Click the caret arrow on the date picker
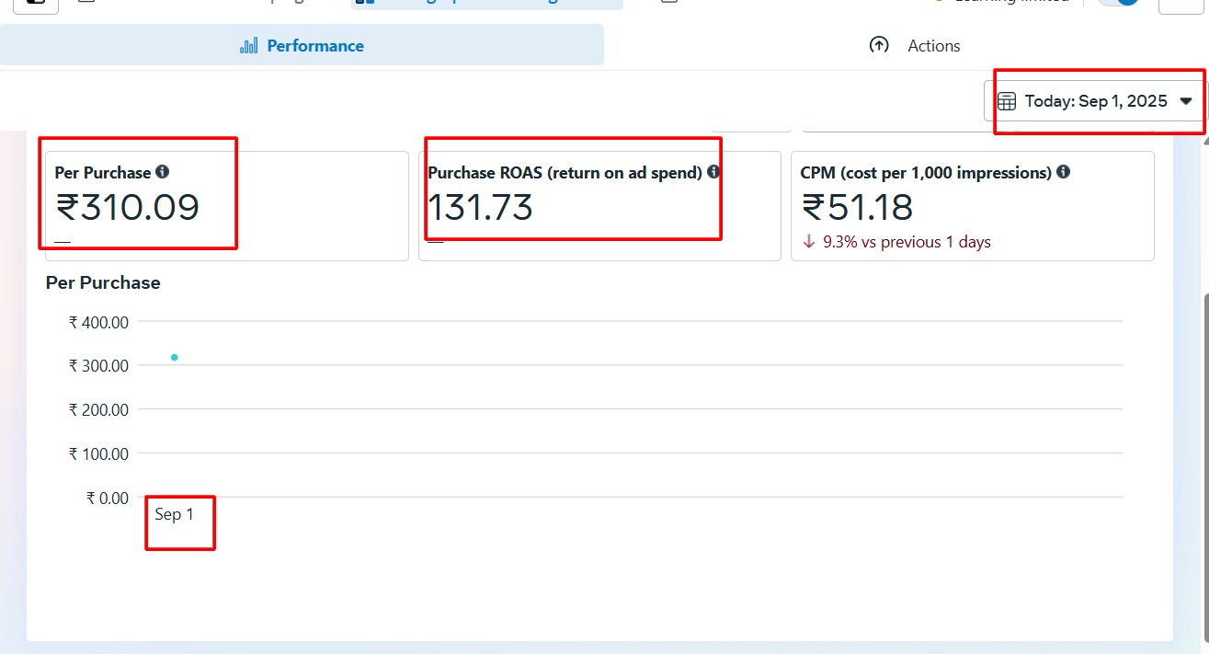Viewport: 1209px width, 654px height. (x=1186, y=101)
